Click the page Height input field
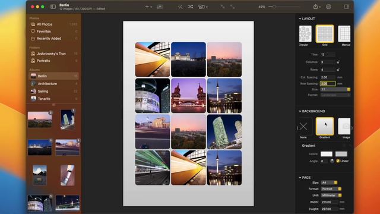The width and height of the screenshot is (380, 214). click(x=330, y=209)
